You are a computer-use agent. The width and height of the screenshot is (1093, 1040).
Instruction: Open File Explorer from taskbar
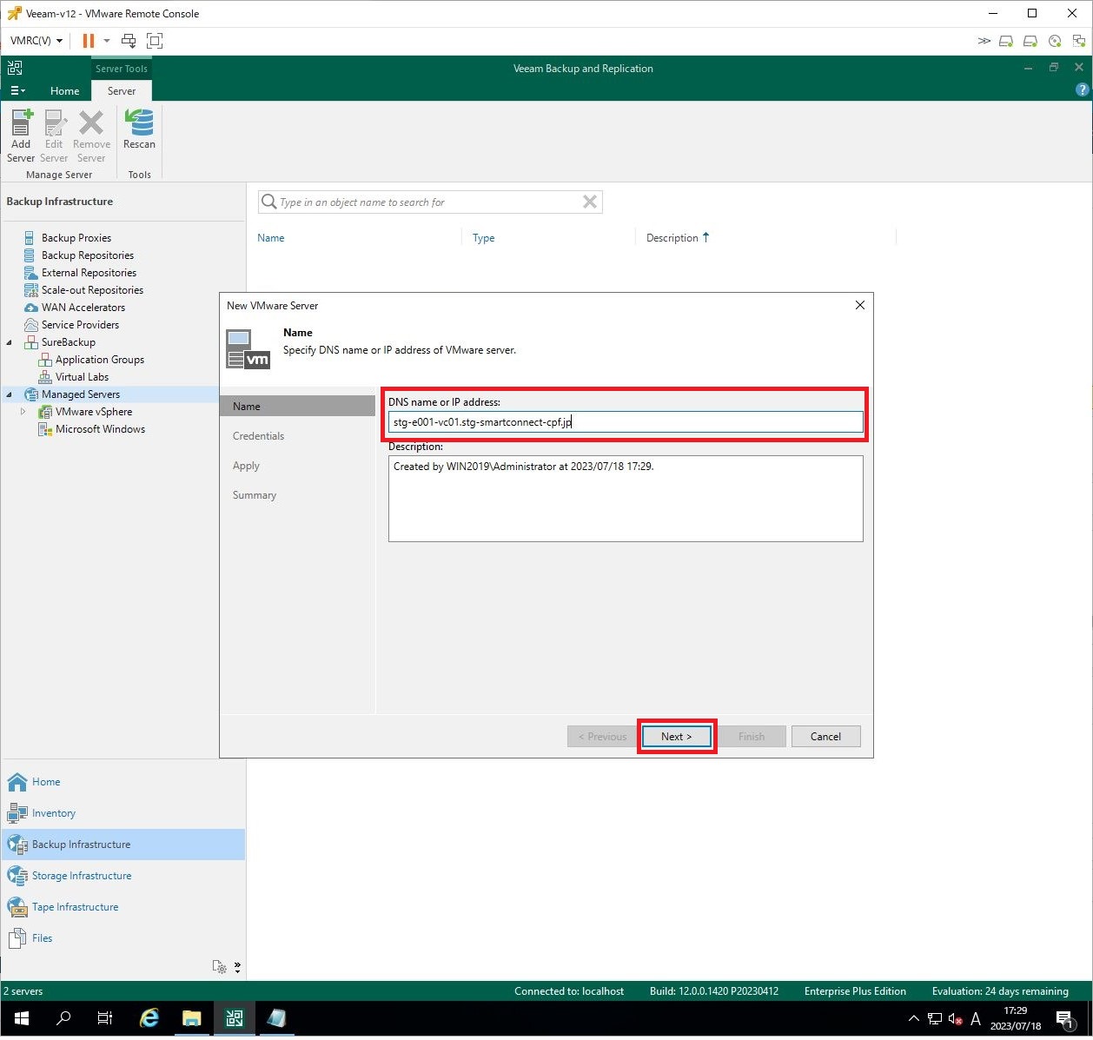coord(191,1018)
